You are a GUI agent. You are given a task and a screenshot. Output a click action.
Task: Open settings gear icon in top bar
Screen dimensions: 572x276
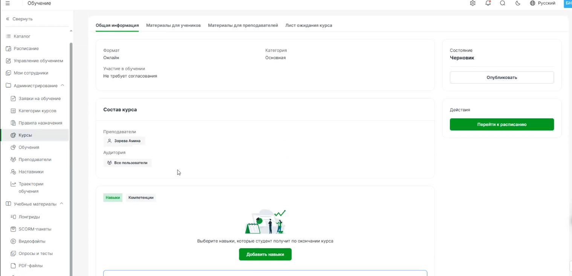[x=473, y=3]
